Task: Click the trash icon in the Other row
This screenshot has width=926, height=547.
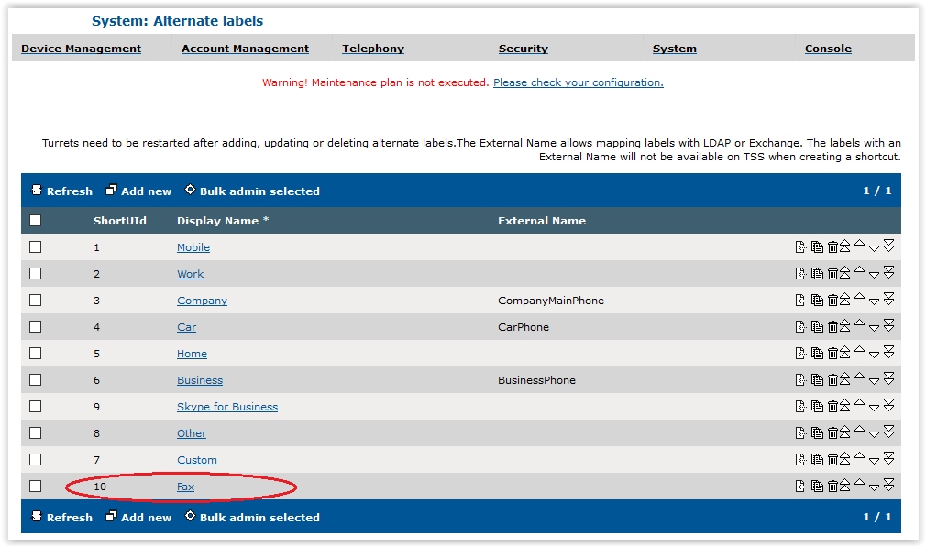Action: pyautogui.click(x=832, y=433)
